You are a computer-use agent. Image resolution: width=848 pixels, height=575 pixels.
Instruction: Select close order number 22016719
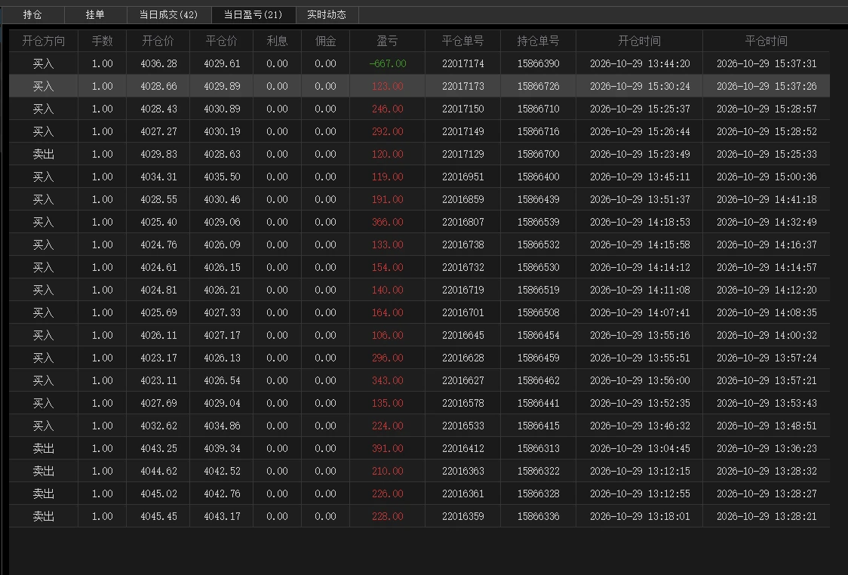click(463, 291)
